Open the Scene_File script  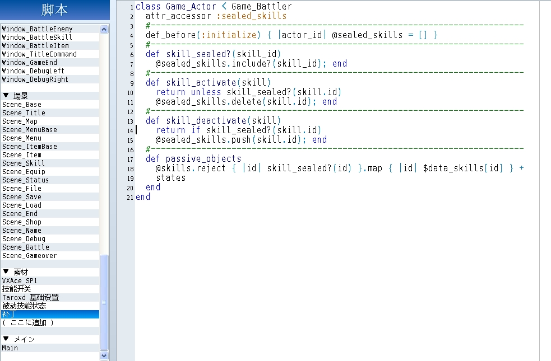pyautogui.click(x=50, y=189)
